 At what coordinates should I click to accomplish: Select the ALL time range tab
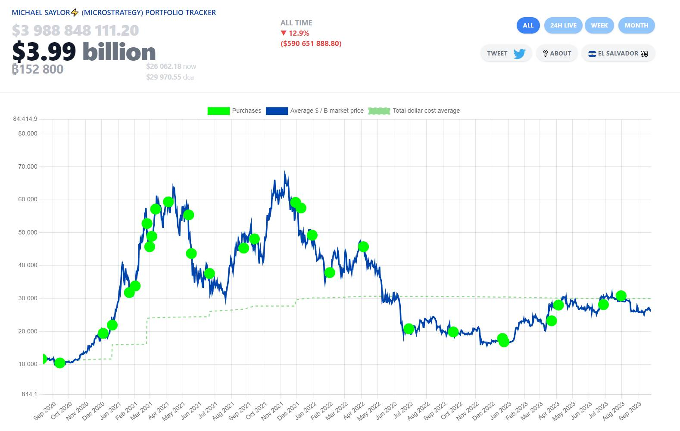click(x=528, y=25)
